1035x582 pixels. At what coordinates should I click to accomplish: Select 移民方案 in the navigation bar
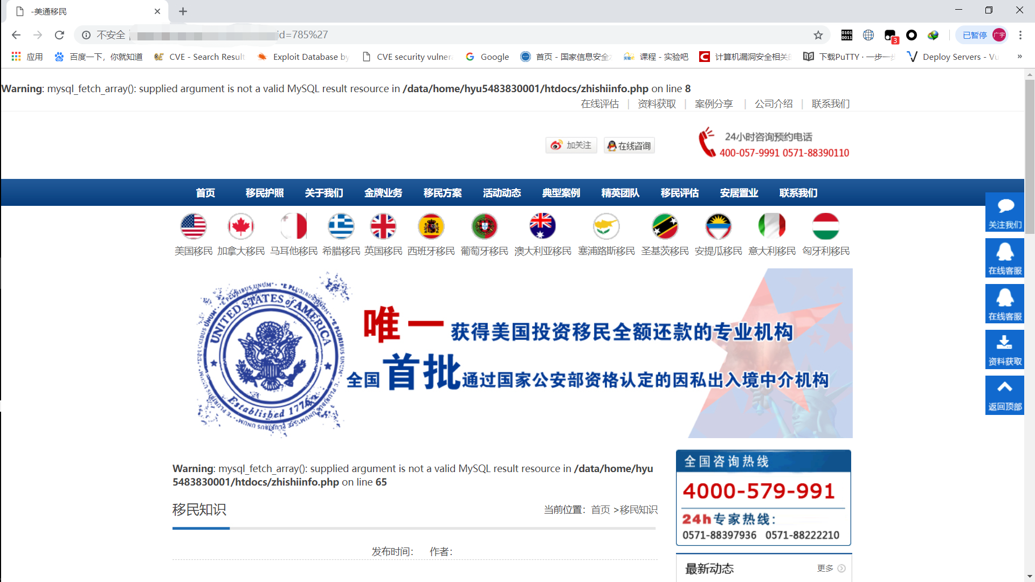point(443,193)
